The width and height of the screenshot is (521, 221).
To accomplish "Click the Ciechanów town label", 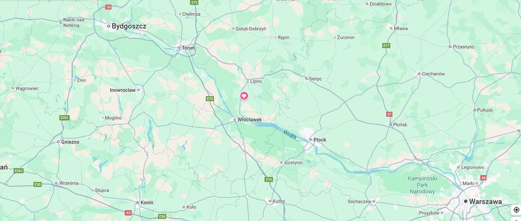I will pos(433,74).
